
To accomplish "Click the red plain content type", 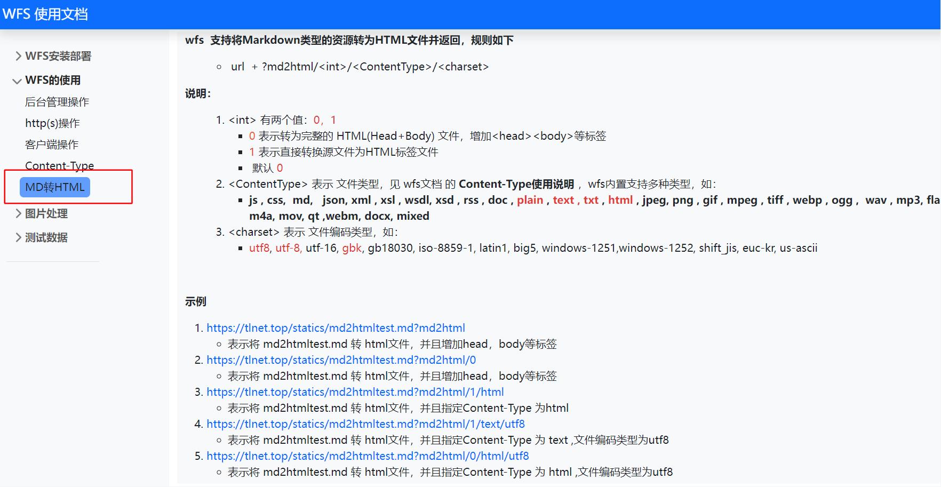I will (x=530, y=200).
